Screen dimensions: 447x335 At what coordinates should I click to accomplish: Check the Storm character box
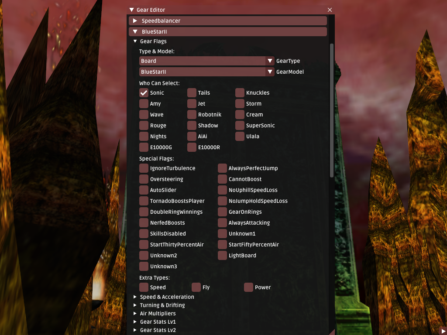pos(240,104)
